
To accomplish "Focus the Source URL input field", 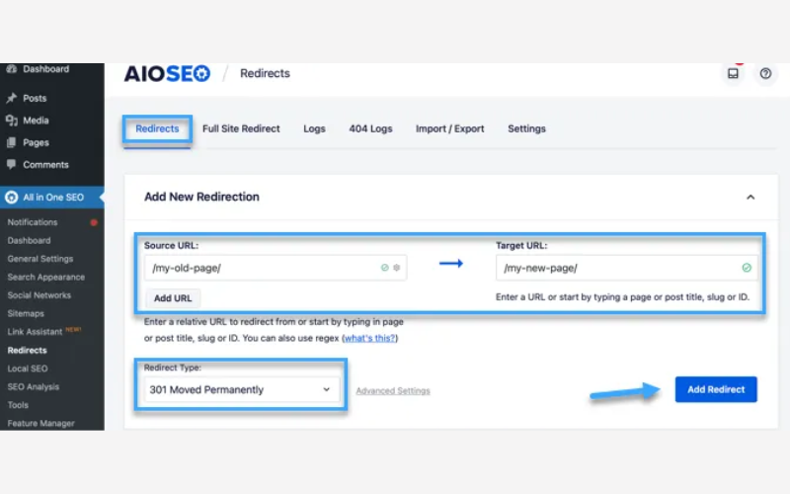I will pyautogui.click(x=276, y=268).
